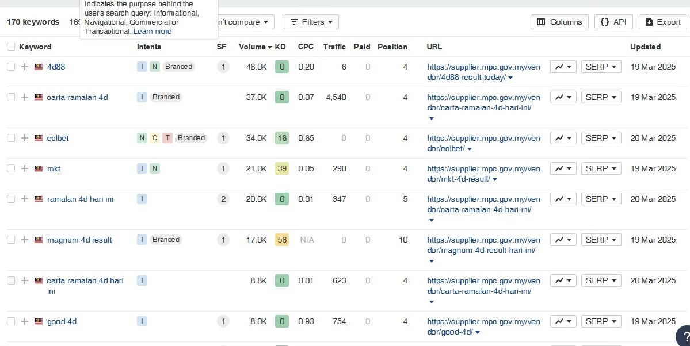This screenshot has width=690, height=346.
Task: Click the green KD score badge for eclbet
Action: [281, 138]
